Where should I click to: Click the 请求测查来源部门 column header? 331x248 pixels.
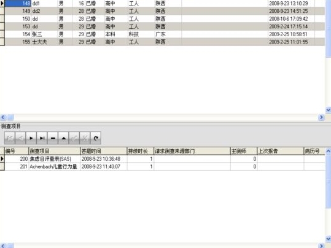click(192, 151)
